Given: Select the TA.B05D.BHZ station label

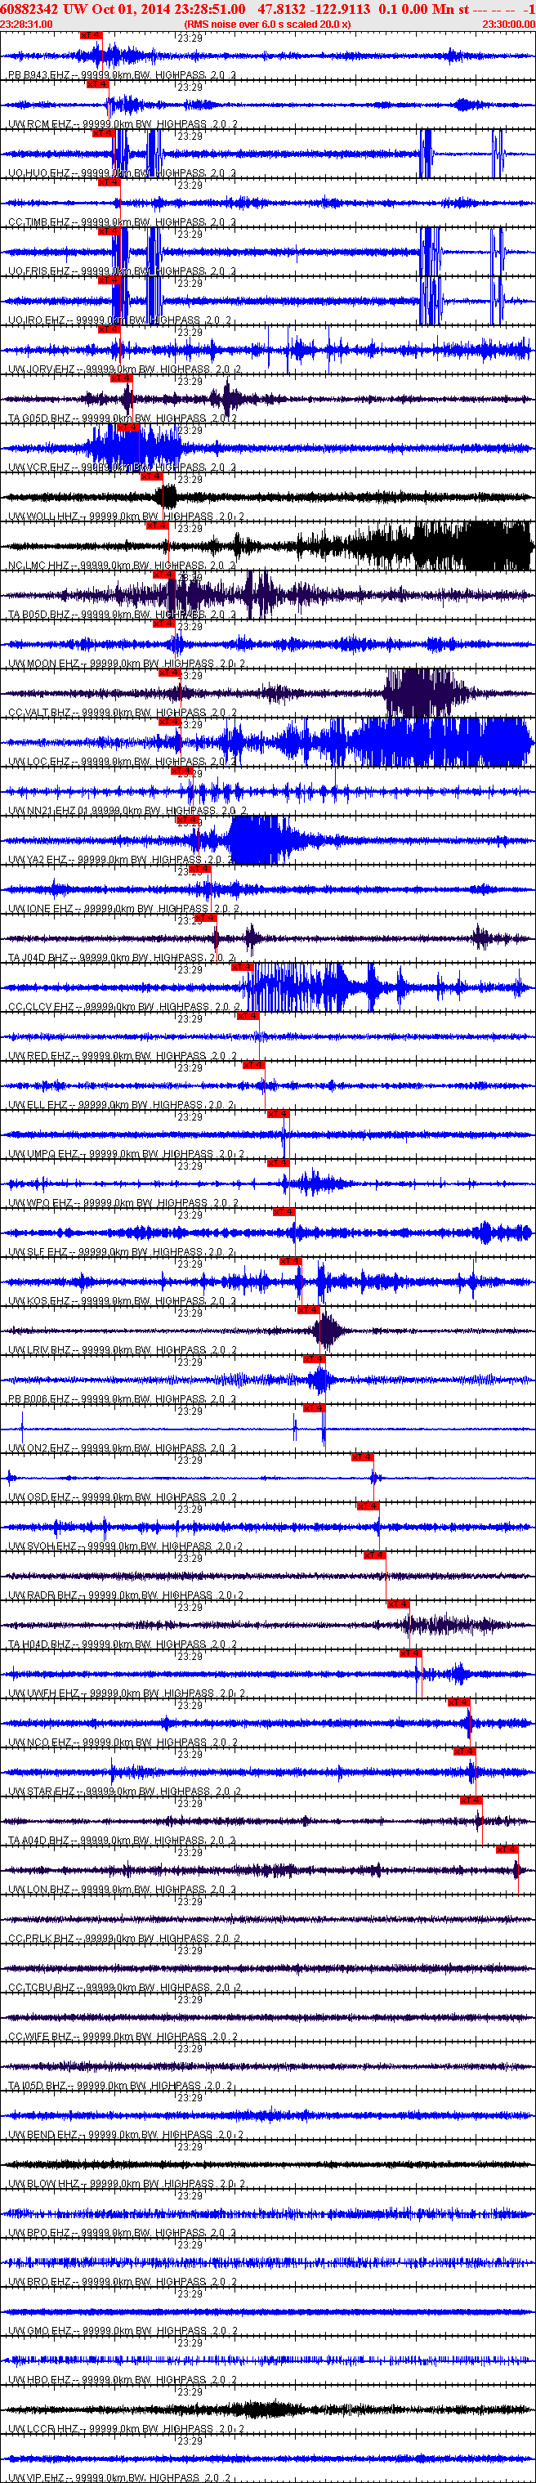Looking at the screenshot, I should pyautogui.click(x=120, y=614).
